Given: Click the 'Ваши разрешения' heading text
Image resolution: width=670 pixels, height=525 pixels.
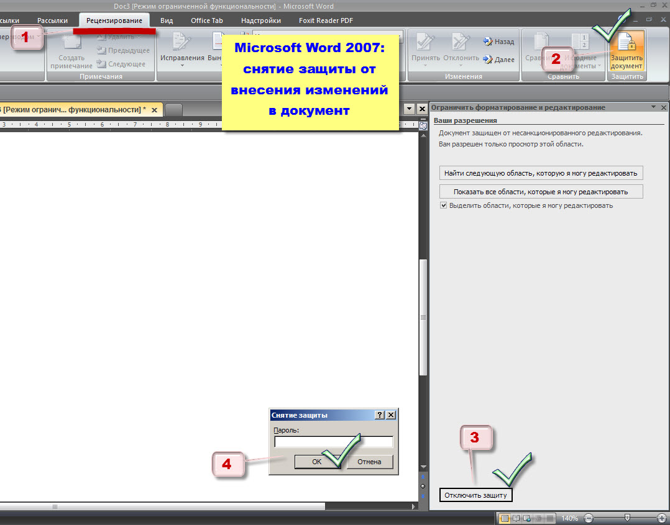Looking at the screenshot, I should (x=466, y=120).
